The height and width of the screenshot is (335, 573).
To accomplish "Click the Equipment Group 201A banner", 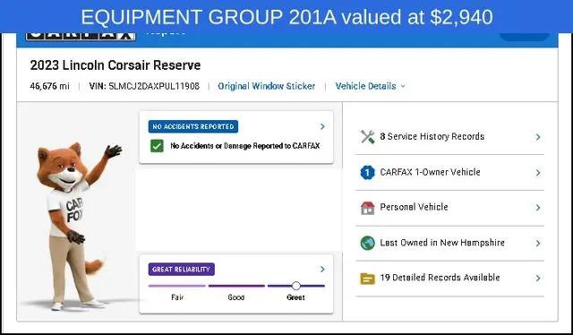I will pos(286,16).
